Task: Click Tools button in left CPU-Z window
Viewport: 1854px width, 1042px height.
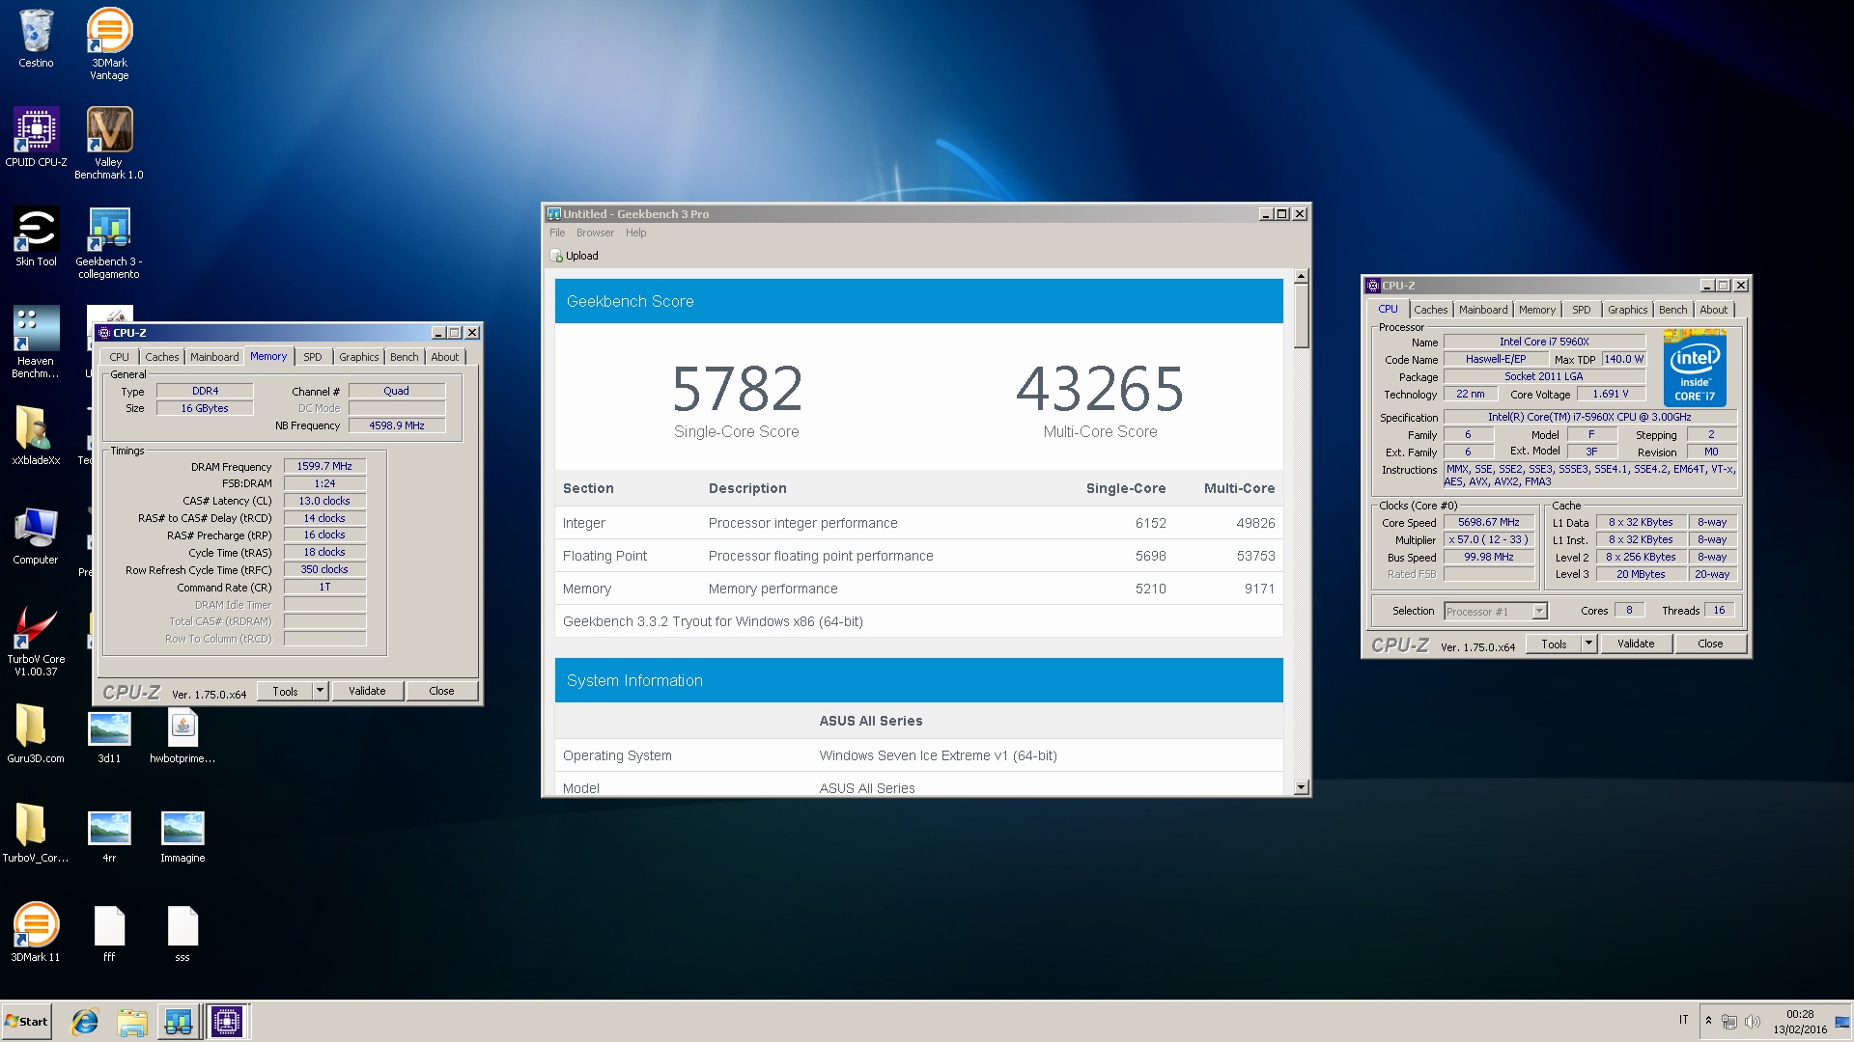Action: pyautogui.click(x=285, y=691)
